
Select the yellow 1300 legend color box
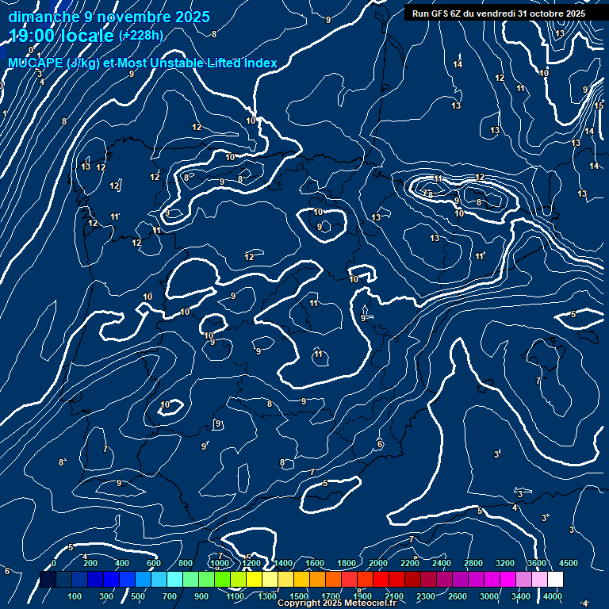click(270, 580)
